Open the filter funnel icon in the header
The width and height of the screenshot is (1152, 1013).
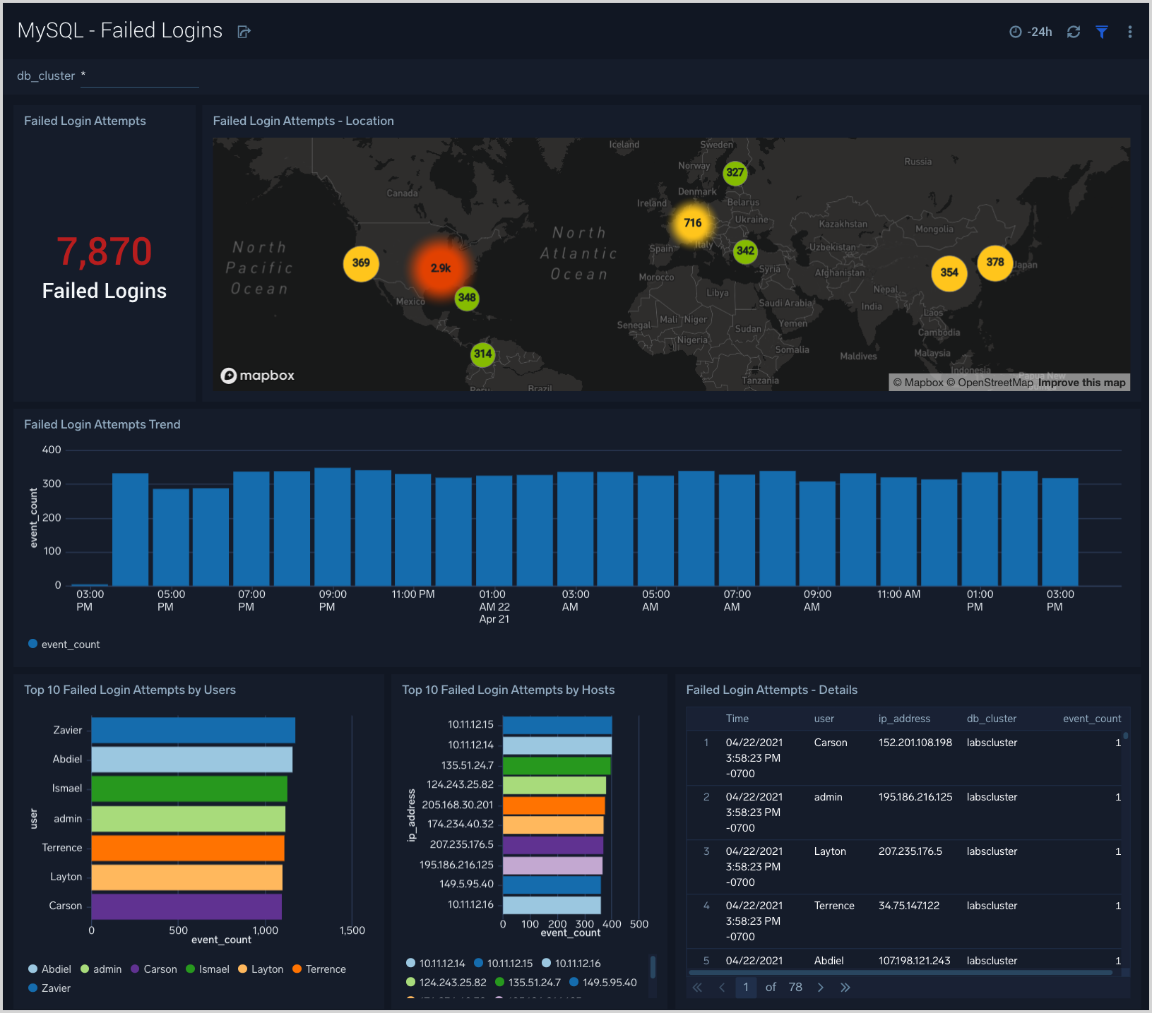[1102, 32]
